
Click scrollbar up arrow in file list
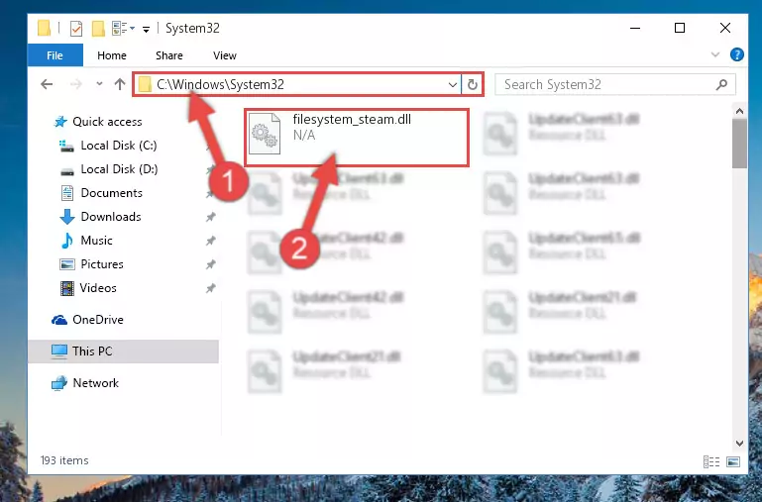739,111
